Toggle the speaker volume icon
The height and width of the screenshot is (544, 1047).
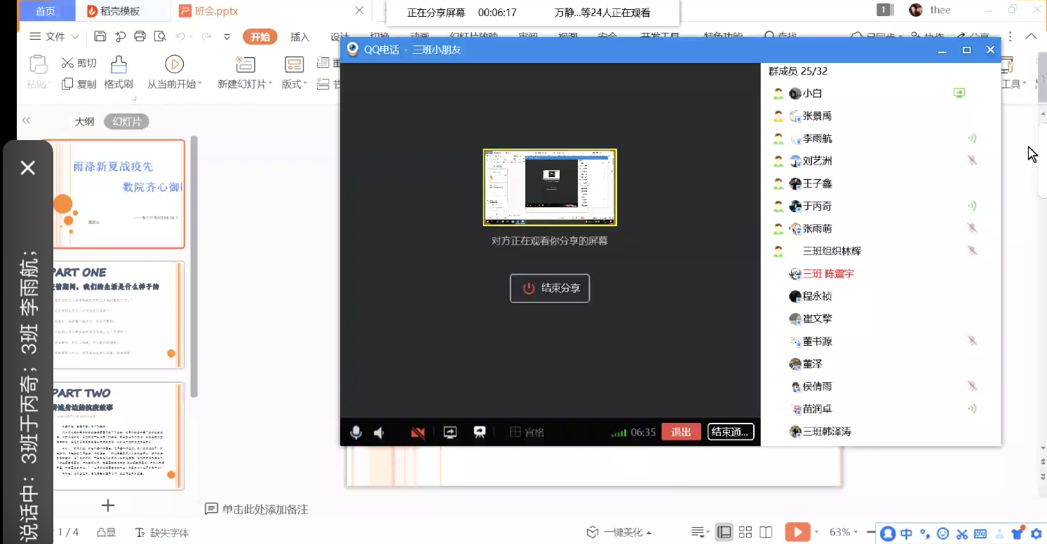point(379,433)
